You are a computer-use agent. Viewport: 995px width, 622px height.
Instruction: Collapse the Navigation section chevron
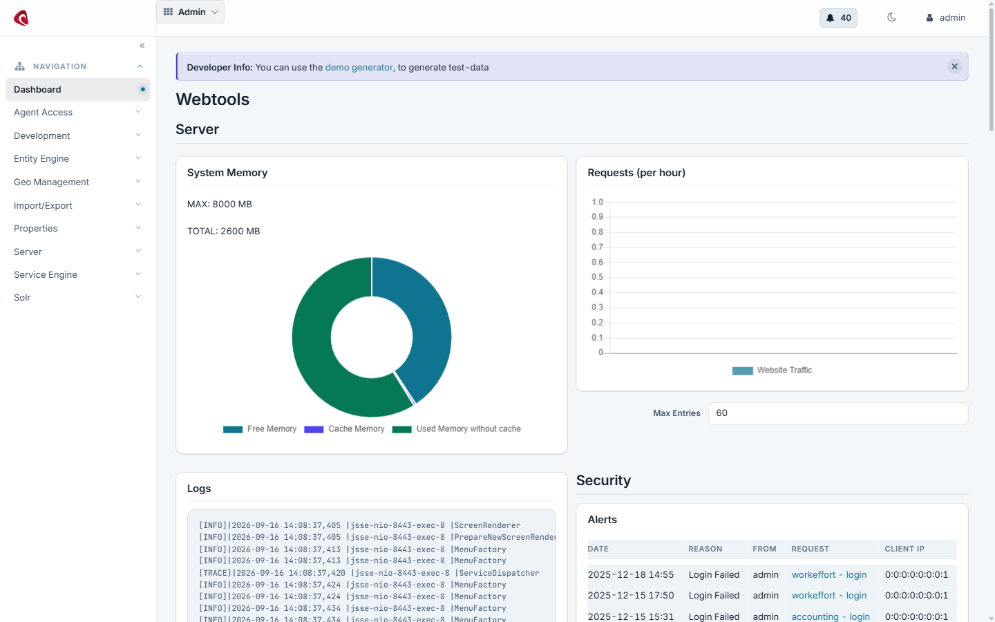140,66
